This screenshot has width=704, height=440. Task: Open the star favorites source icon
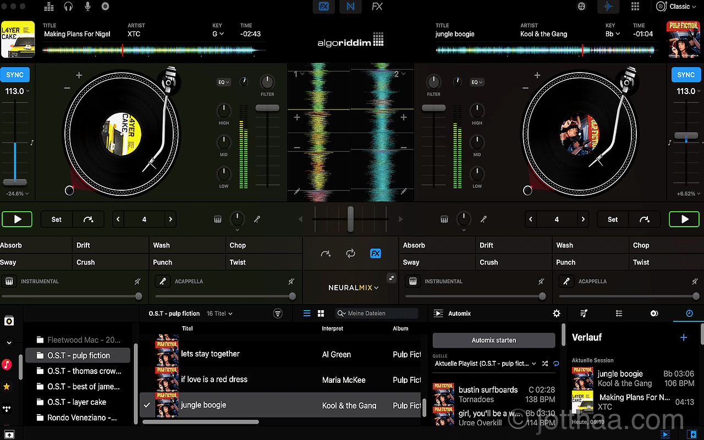click(x=7, y=386)
